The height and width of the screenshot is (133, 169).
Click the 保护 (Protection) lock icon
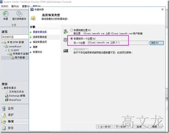[4, 115]
